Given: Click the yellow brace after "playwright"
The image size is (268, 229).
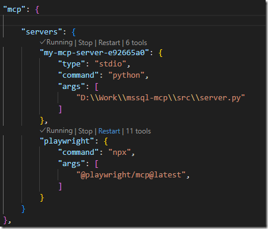Looking at the screenshot, I should [106, 141].
